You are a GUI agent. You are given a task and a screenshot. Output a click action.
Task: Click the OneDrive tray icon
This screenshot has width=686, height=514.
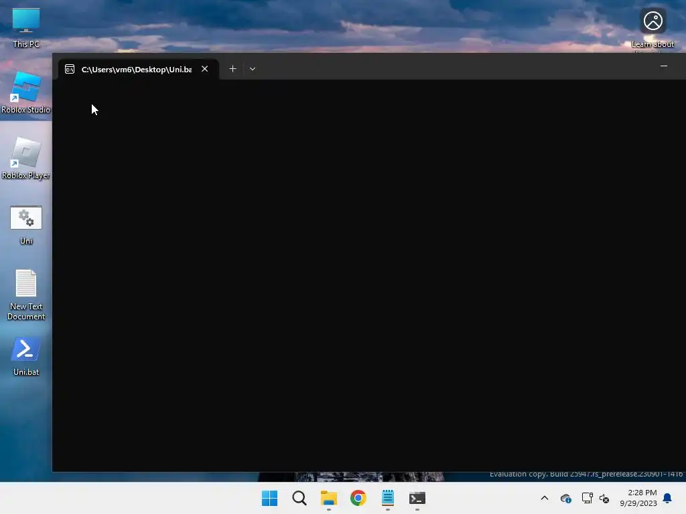click(x=565, y=498)
